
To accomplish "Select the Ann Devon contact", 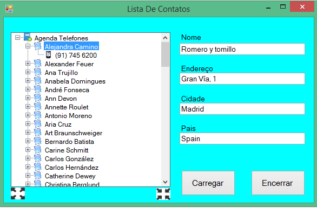I will pos(61,99).
